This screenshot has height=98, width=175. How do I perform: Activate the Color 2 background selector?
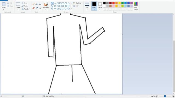pos(100,6)
